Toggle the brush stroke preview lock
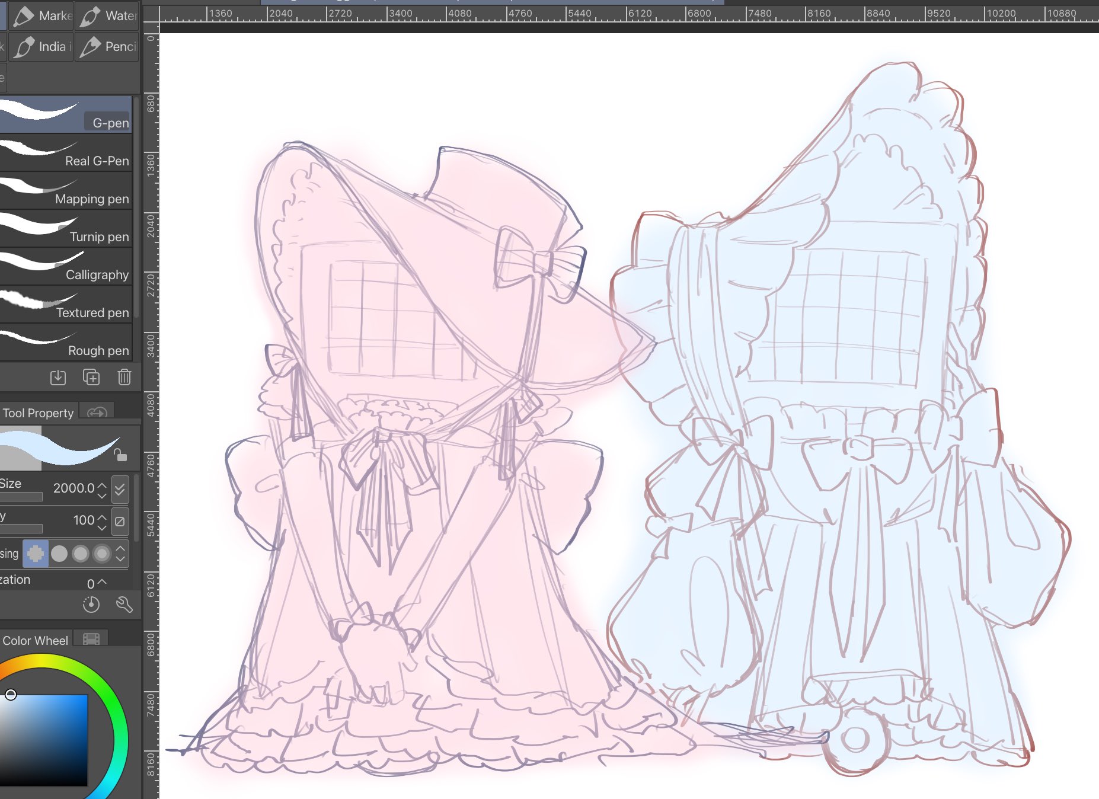The width and height of the screenshot is (1099, 799). [x=120, y=455]
